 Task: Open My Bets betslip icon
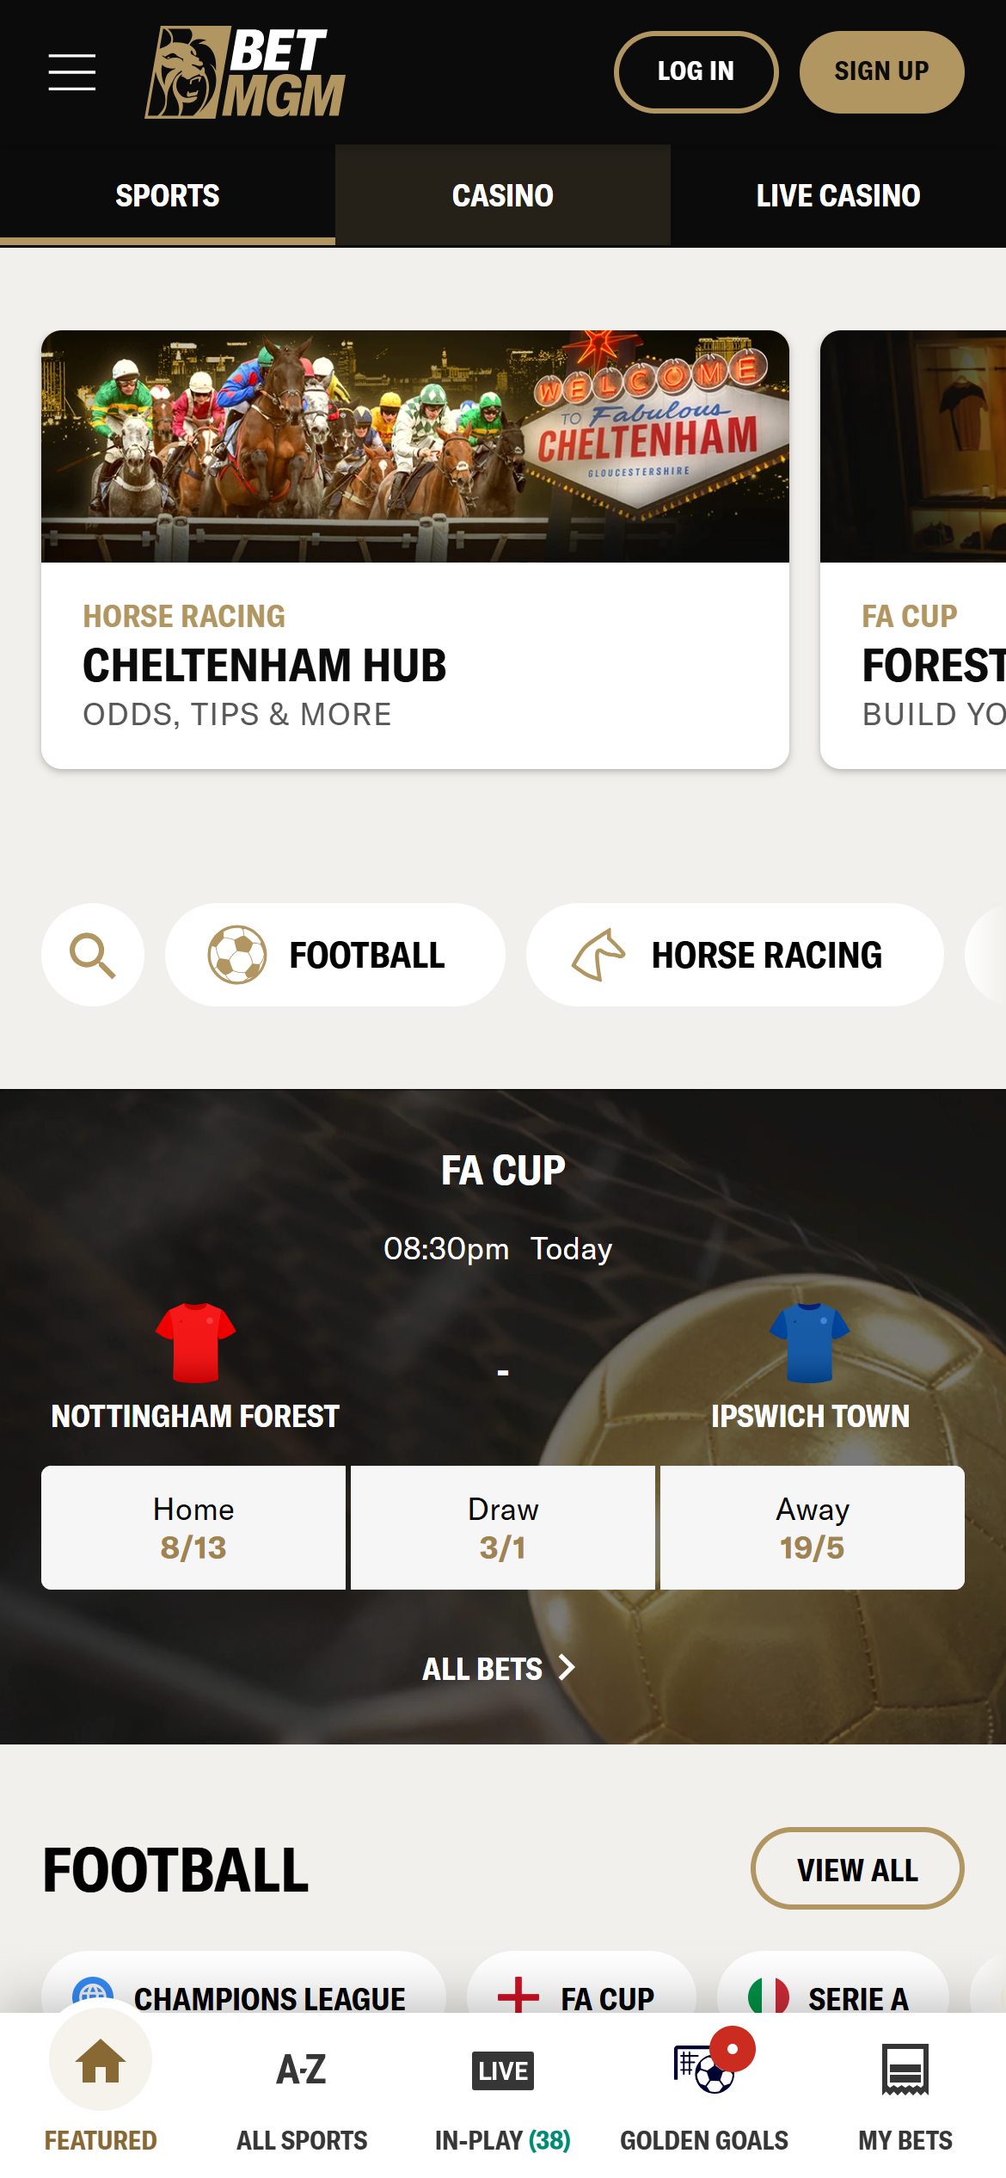[906, 2070]
